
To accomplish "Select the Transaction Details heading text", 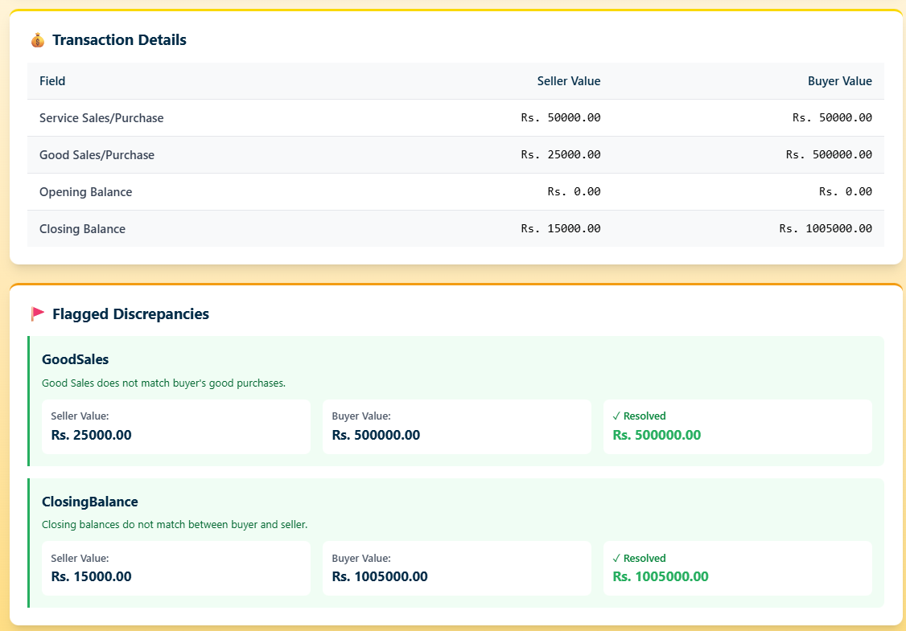I will coord(119,40).
